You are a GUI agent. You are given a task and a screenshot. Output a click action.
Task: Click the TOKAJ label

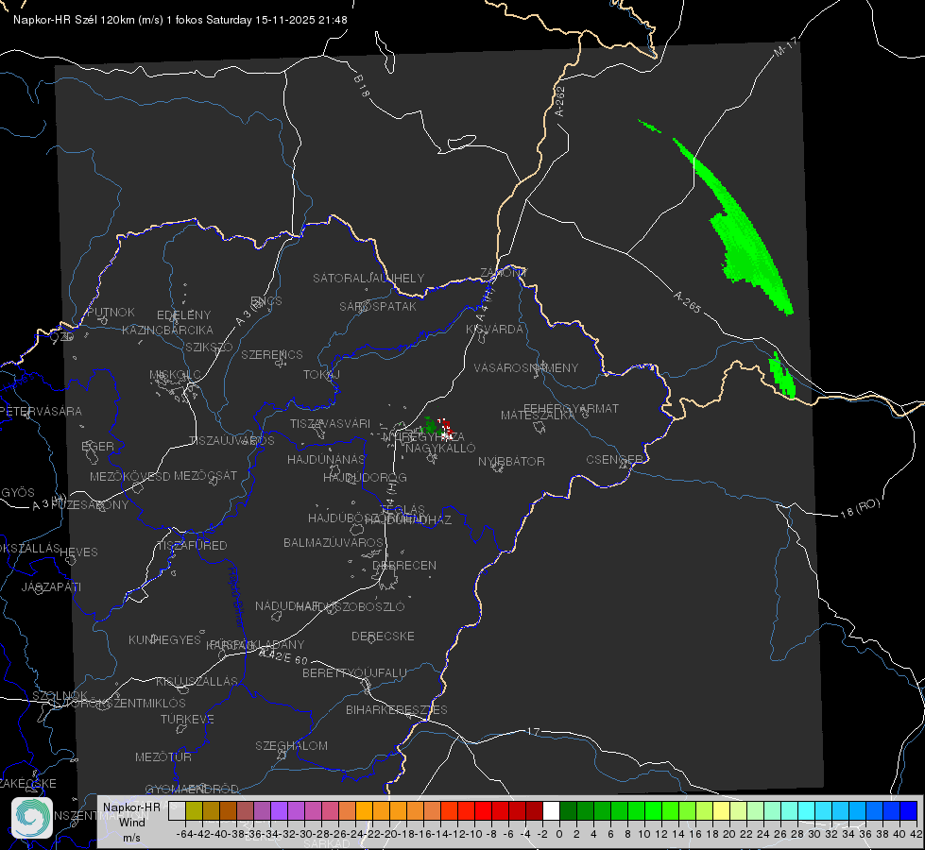[x=321, y=375]
